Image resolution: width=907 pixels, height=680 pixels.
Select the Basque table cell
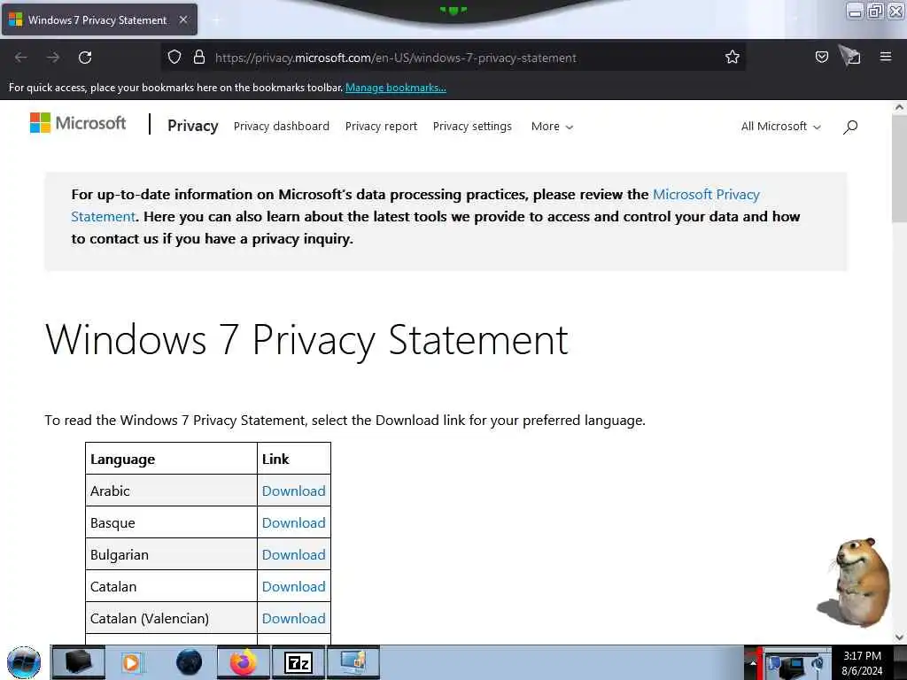(171, 522)
